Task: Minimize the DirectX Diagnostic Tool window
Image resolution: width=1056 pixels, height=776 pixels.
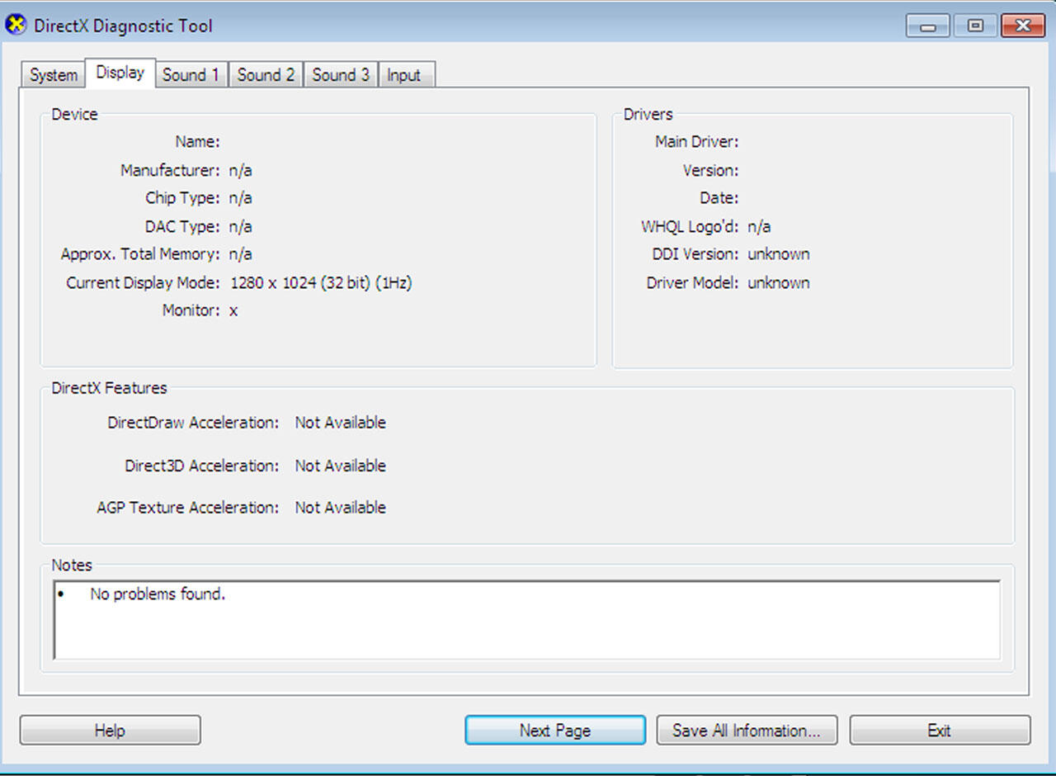Action: tap(928, 26)
